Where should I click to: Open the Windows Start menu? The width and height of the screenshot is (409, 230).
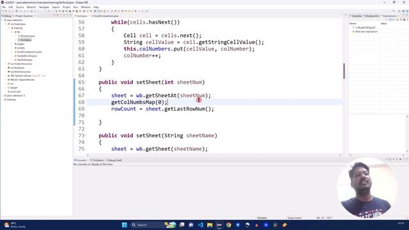(x=125, y=225)
